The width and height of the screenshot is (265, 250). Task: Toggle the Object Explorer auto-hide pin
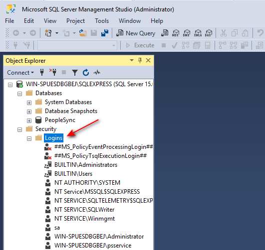pyautogui.click(x=140, y=60)
